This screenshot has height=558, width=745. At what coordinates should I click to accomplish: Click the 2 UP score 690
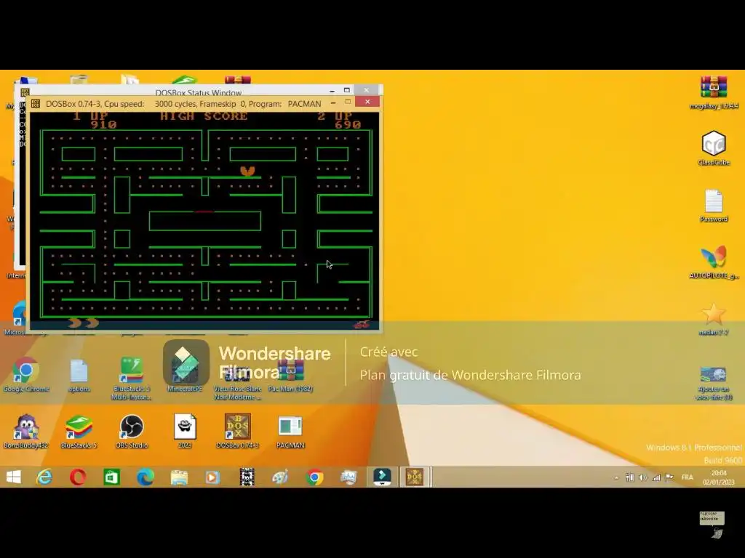coord(348,125)
